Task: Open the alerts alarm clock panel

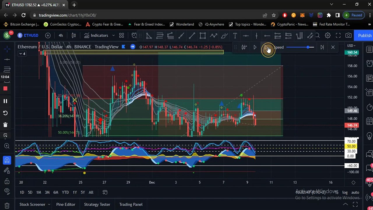Action: click(369, 63)
